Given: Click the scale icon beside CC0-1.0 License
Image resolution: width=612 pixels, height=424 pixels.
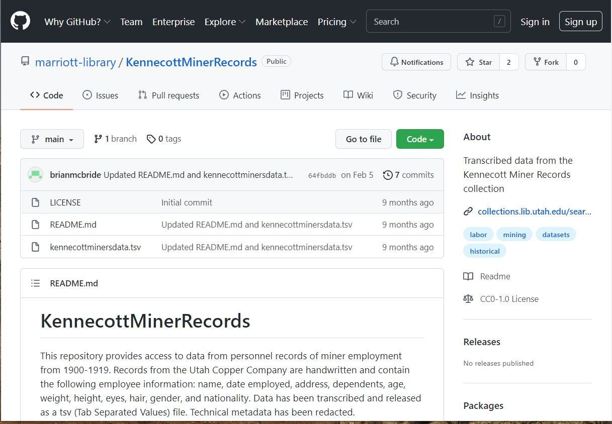Looking at the screenshot, I should [x=468, y=299].
